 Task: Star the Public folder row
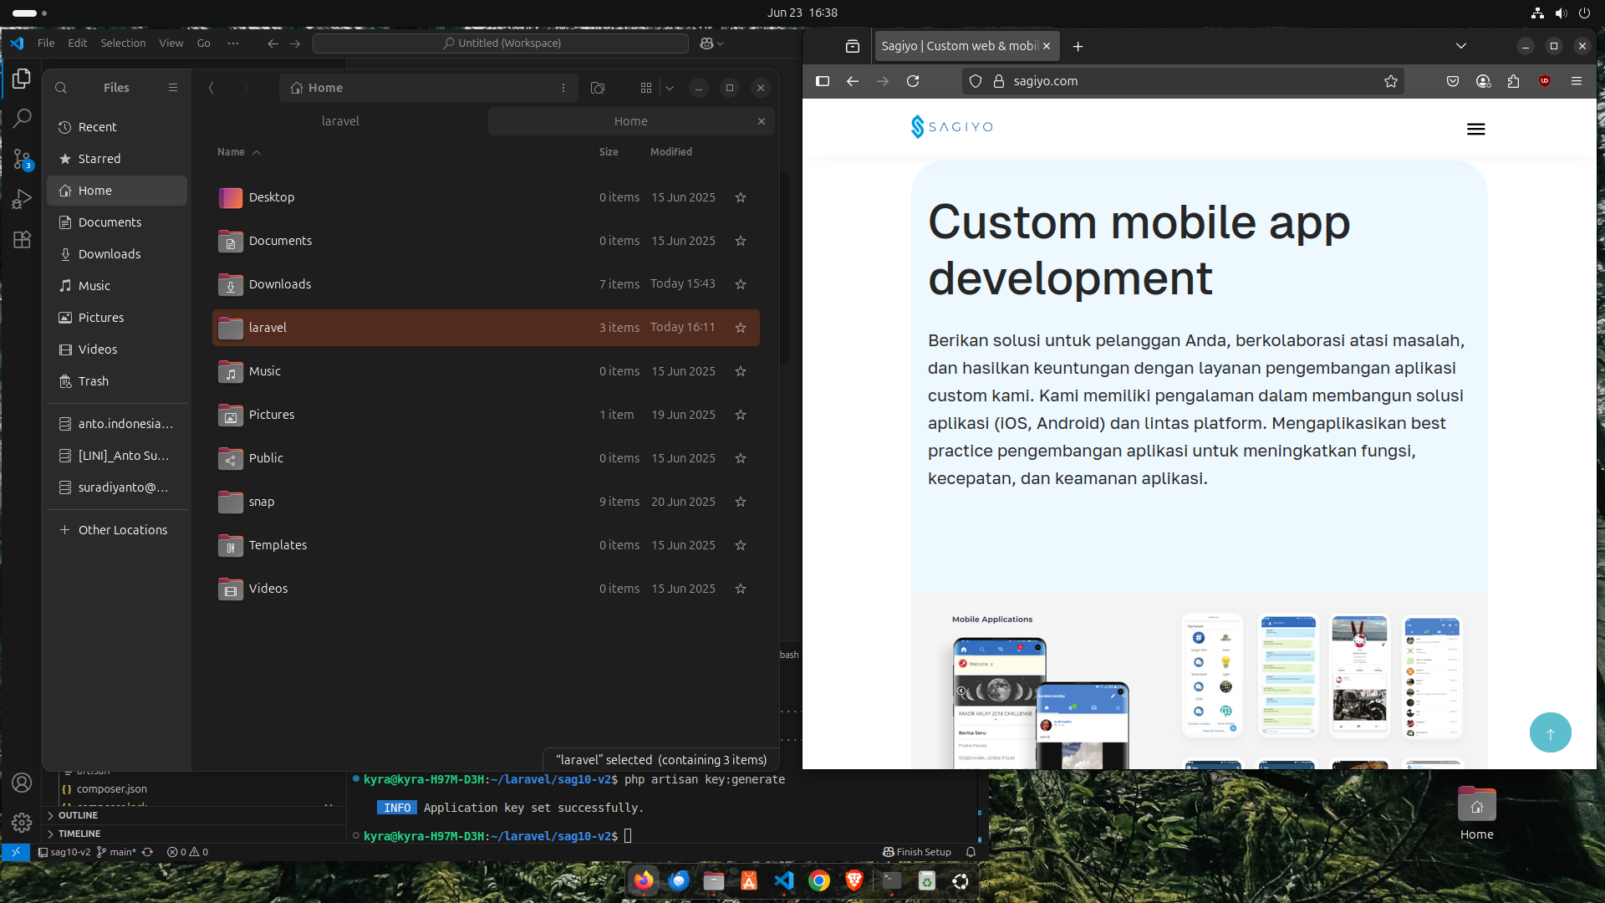click(x=741, y=458)
